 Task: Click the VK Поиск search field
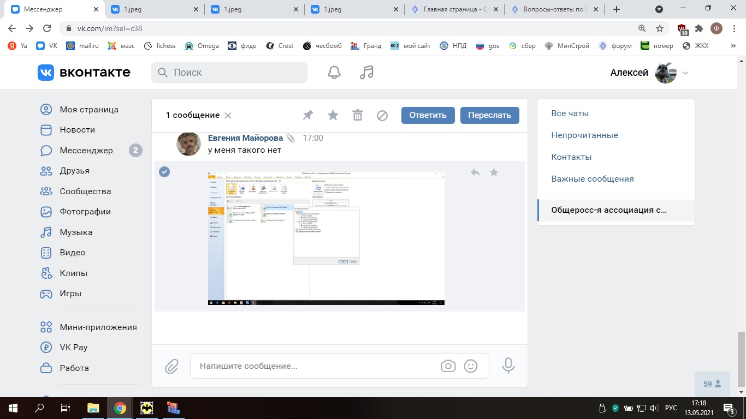click(x=229, y=73)
